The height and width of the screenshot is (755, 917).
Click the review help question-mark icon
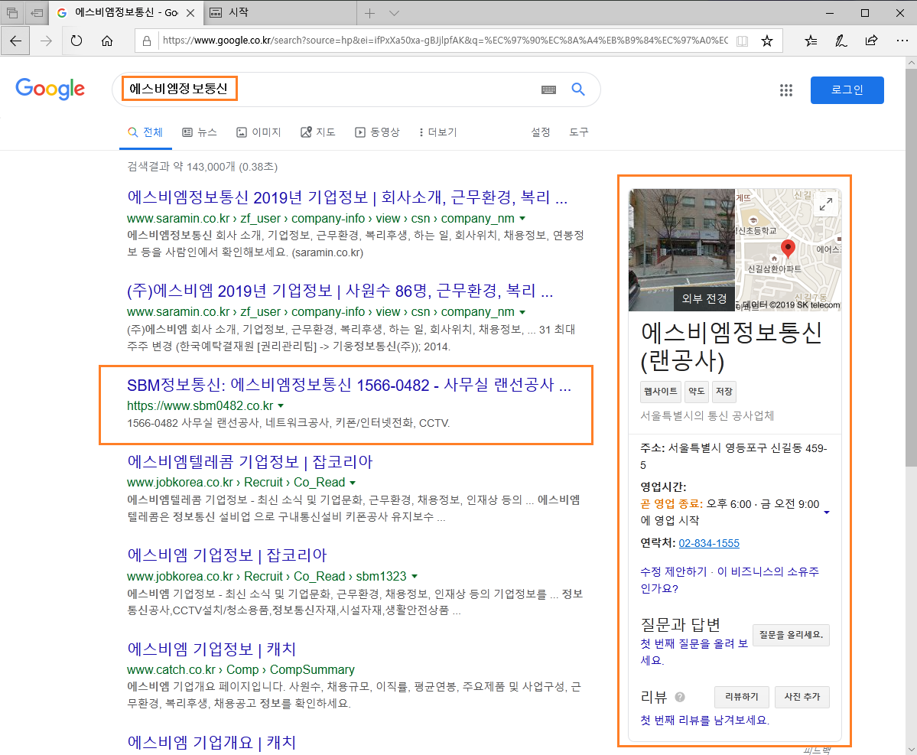[680, 697]
